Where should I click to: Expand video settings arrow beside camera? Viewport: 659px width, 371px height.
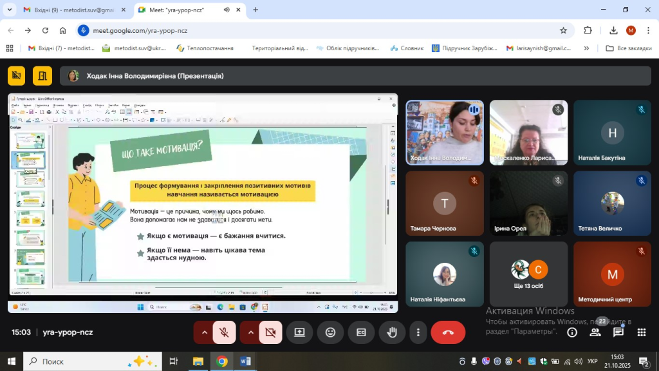pyautogui.click(x=250, y=332)
